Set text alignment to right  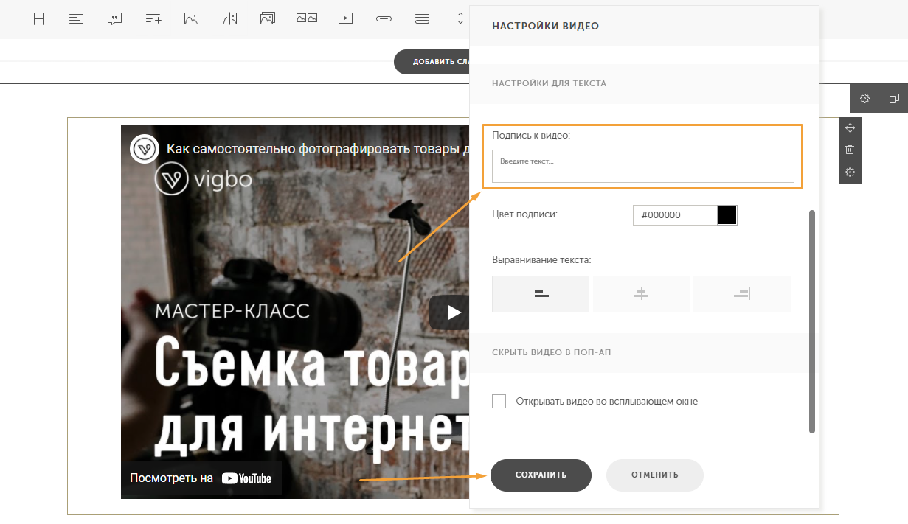point(741,294)
